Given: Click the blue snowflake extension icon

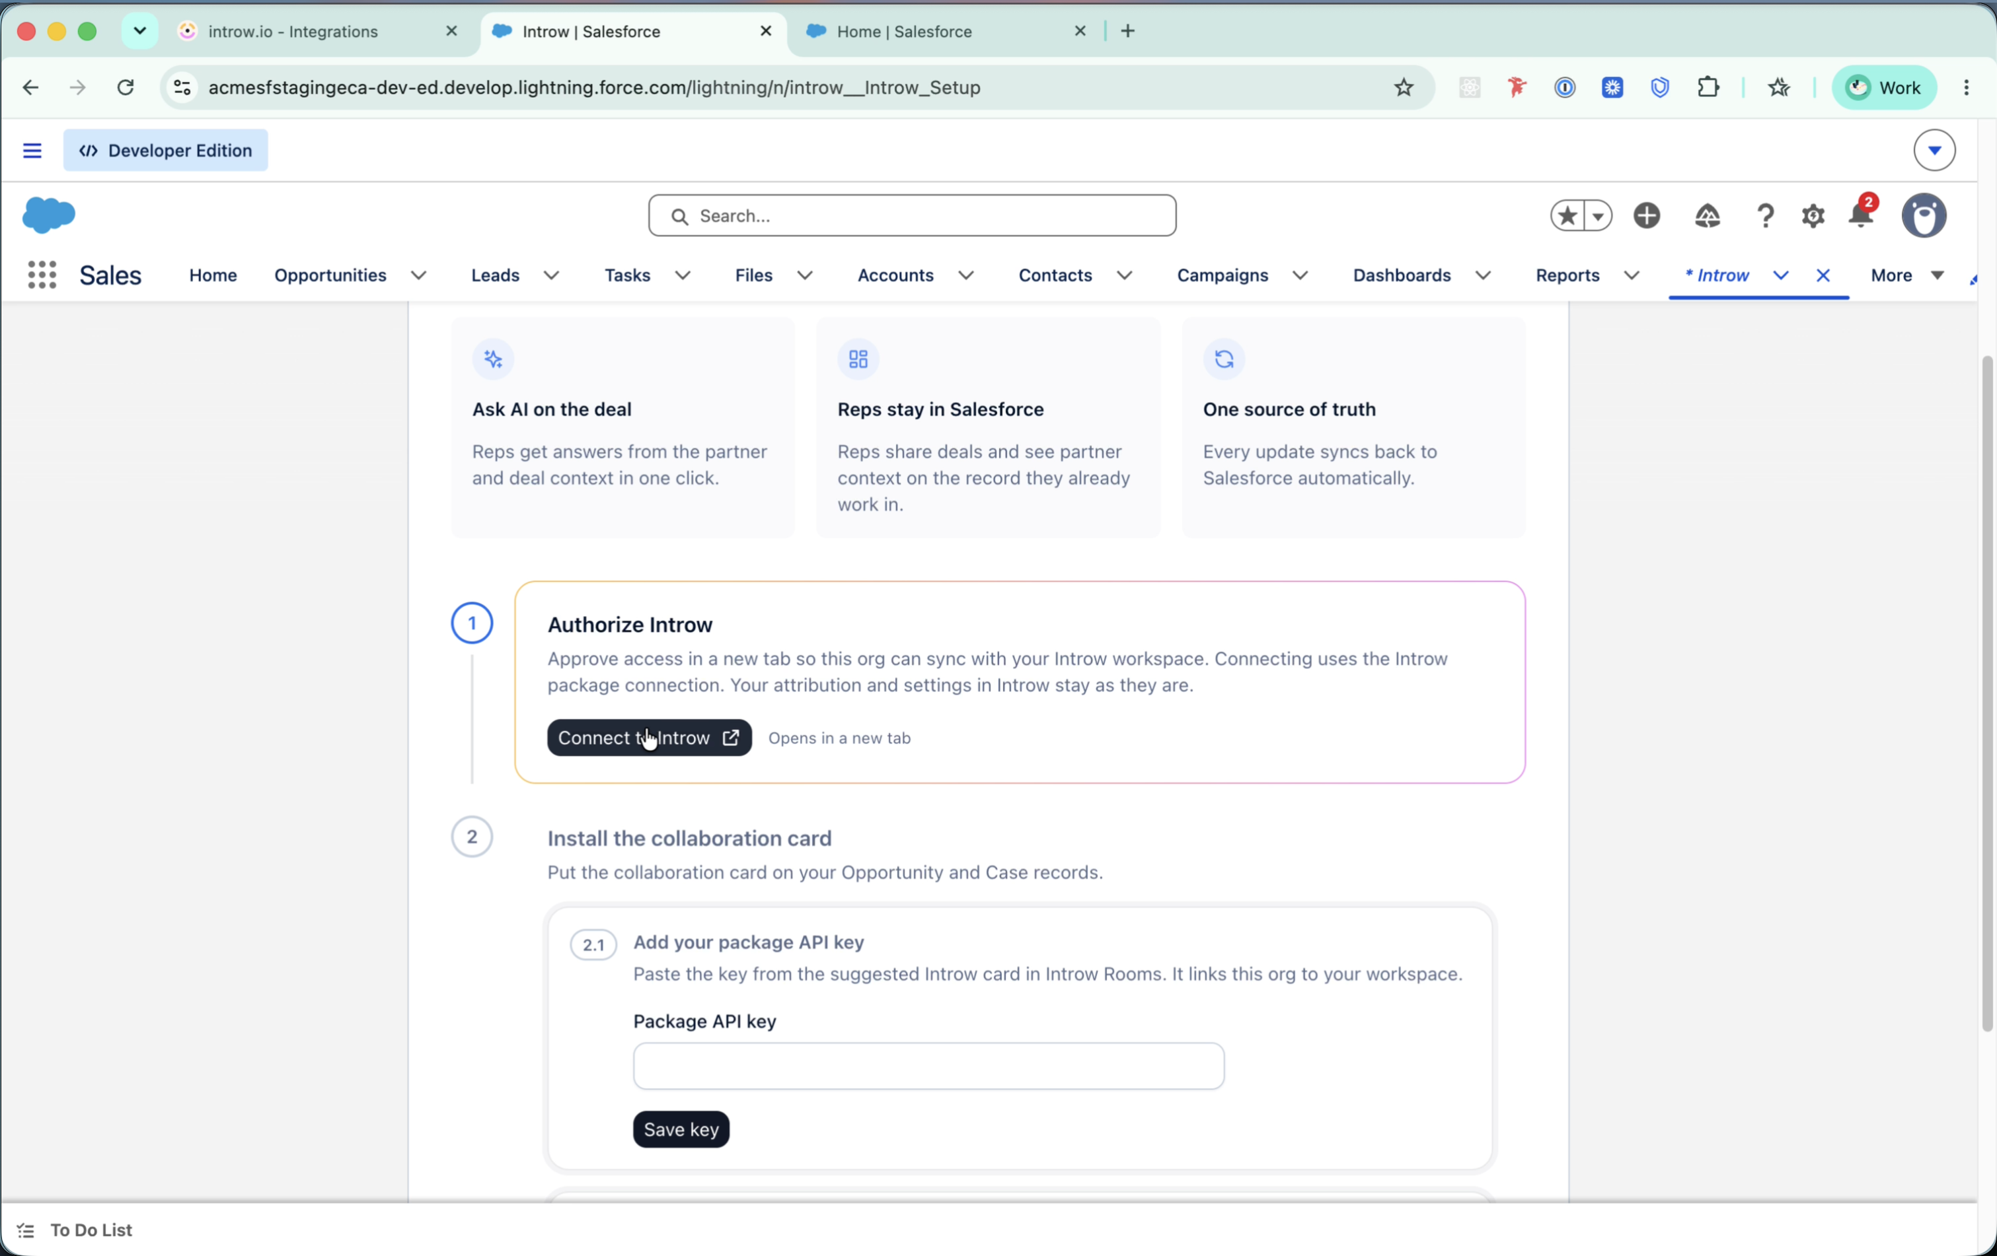Looking at the screenshot, I should point(1611,87).
